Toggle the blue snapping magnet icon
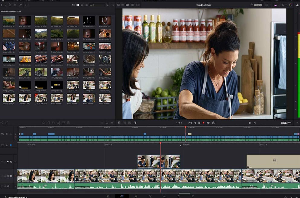Viewport: 300px width, 198px height. point(11,145)
